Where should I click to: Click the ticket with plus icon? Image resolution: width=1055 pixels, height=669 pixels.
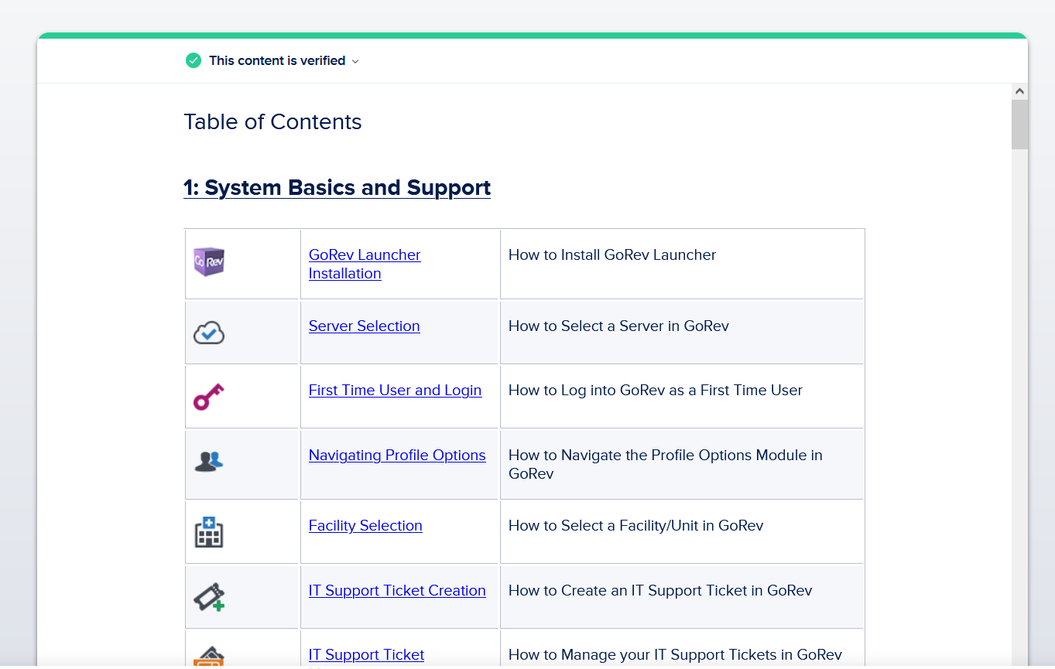[208, 597]
